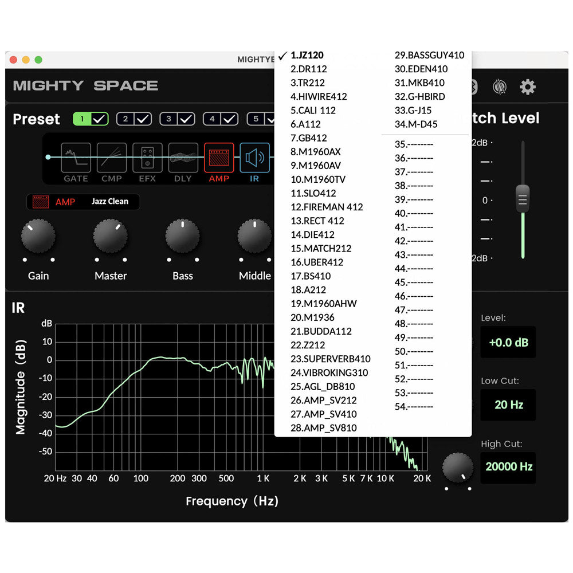Choose 13.RECT 412 from the IR list
The height and width of the screenshot is (573, 573).
(317, 221)
